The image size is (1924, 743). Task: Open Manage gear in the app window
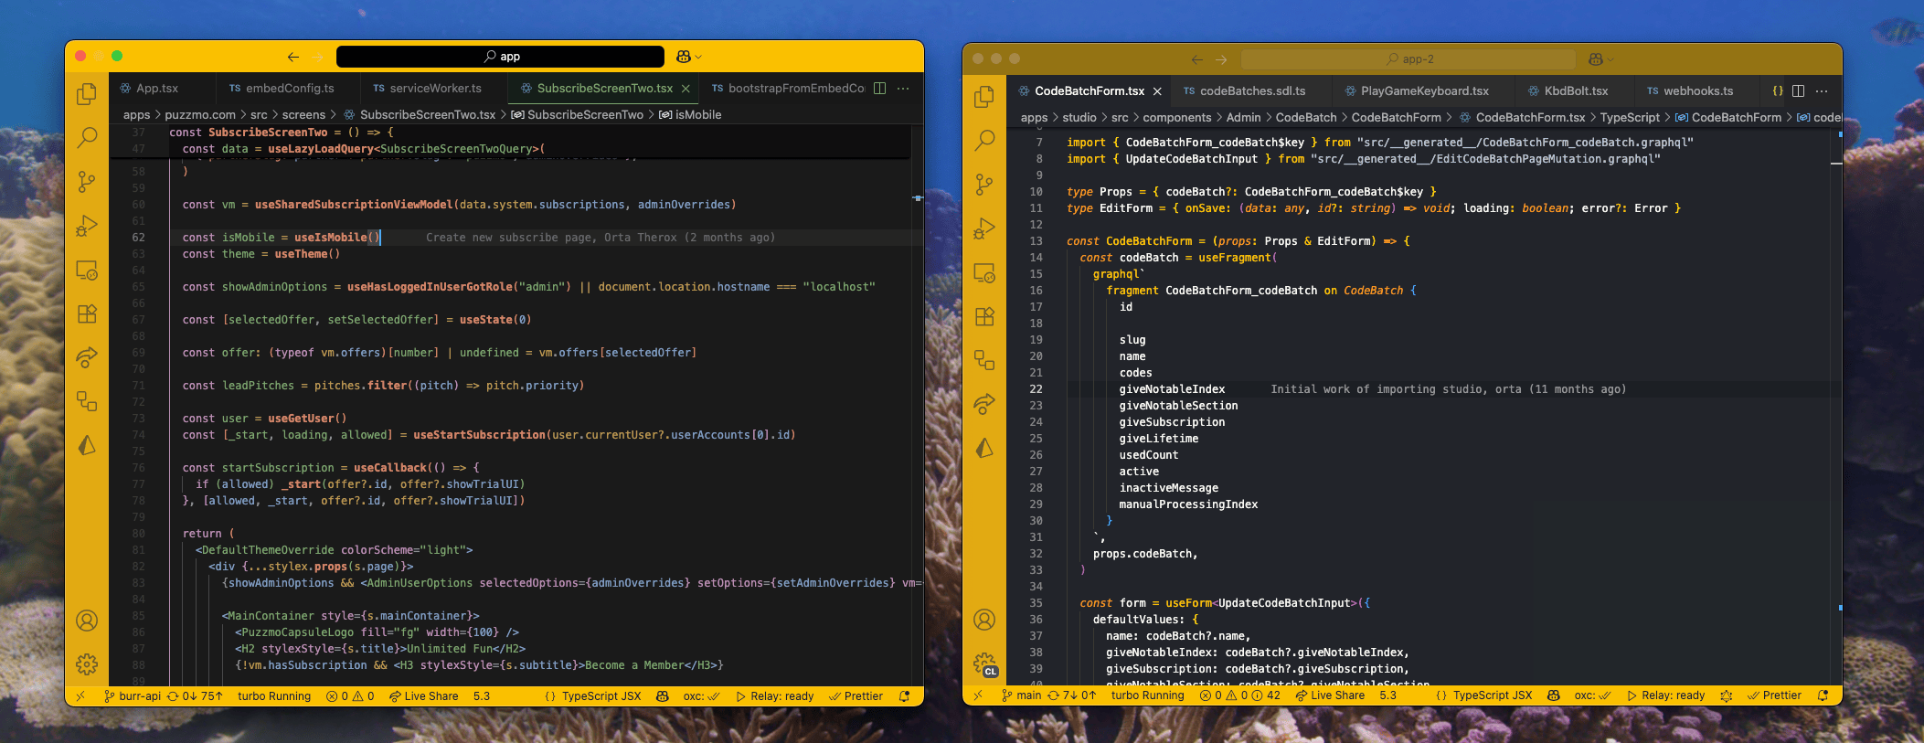pyautogui.click(x=87, y=664)
